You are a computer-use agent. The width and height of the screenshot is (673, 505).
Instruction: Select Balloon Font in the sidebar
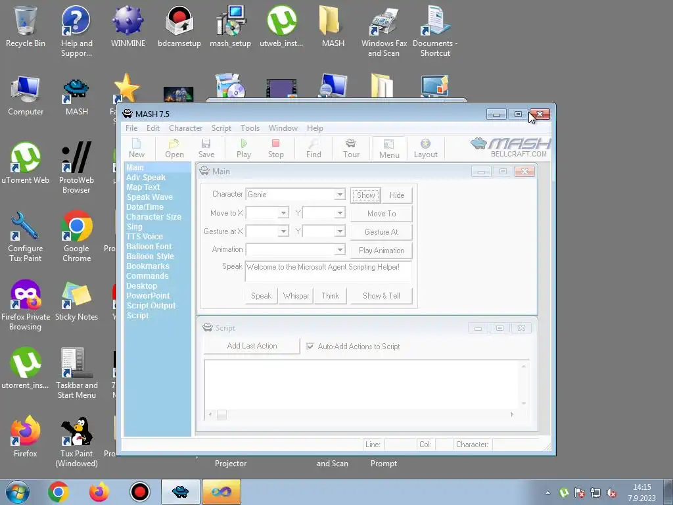(149, 247)
